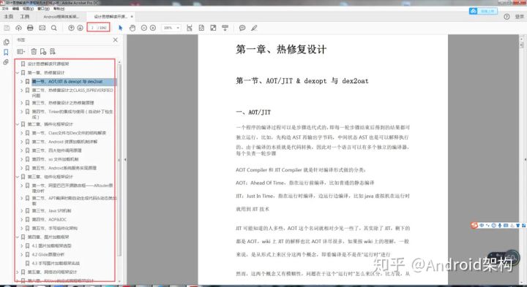
Task: Select bookmark 第四节、so 文件加载机制
Action: point(56,159)
